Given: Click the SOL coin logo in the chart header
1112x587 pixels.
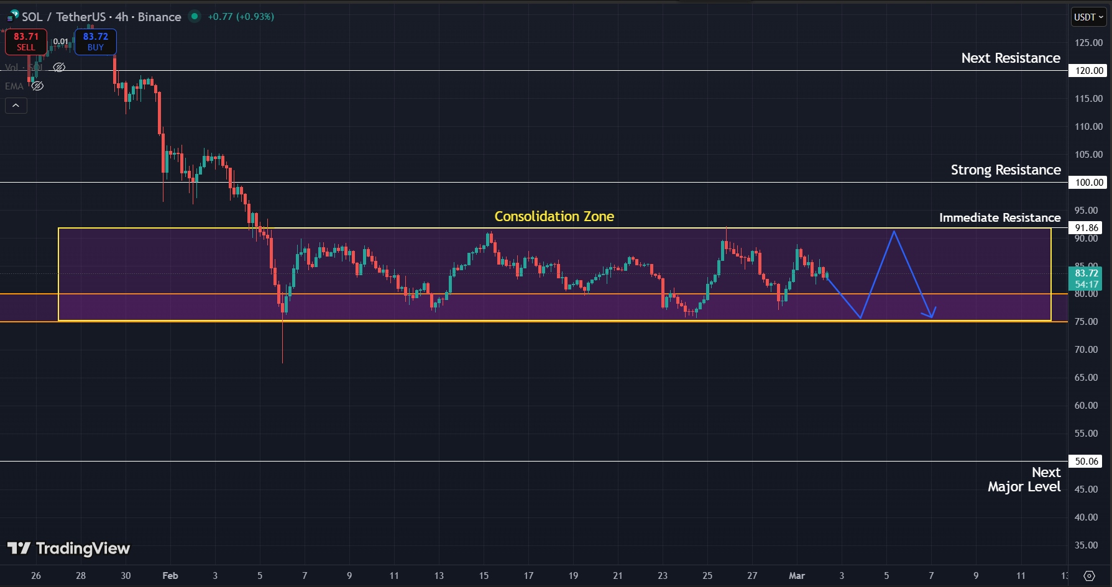Looking at the screenshot, I should pyautogui.click(x=12, y=17).
